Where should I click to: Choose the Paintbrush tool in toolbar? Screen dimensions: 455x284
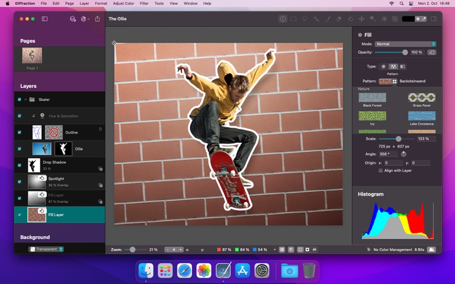pos(328,19)
